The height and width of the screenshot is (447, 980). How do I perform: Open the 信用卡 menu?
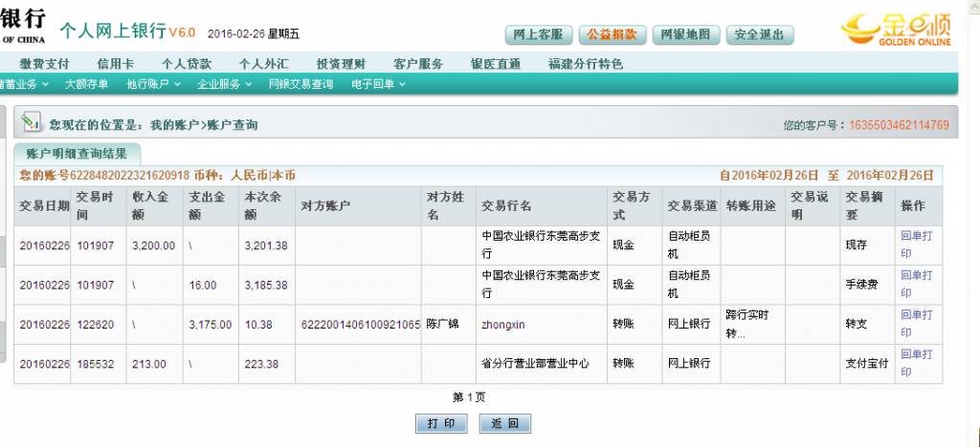pyautogui.click(x=115, y=64)
